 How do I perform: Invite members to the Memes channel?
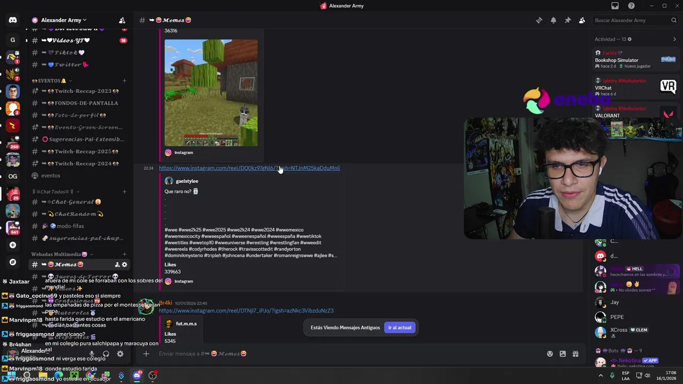click(117, 265)
